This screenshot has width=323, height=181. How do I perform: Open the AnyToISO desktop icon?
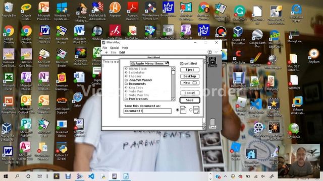294,131
